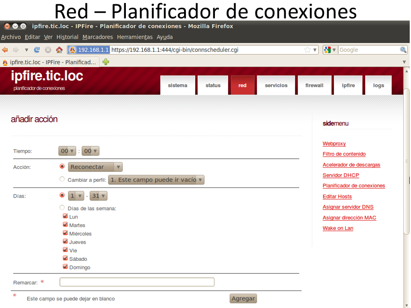This screenshot has height=308, width=411.
Task: Open the hour dropdown for Tiempo
Action: [67, 151]
